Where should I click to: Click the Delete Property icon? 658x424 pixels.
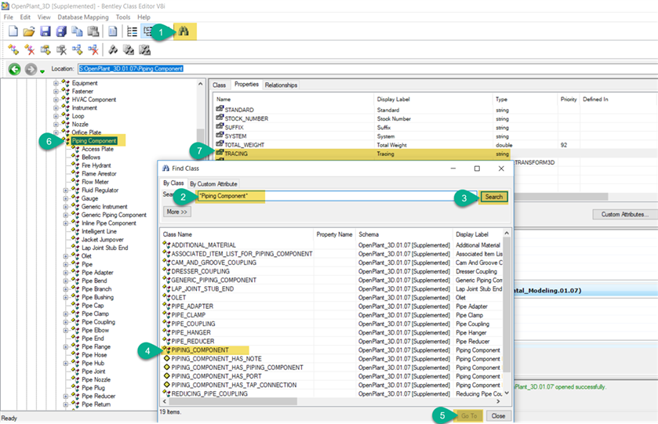(x=61, y=50)
